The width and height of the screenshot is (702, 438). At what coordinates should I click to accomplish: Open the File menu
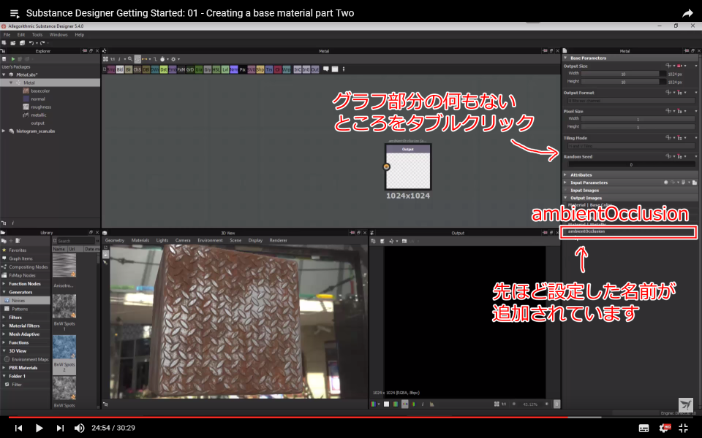pos(7,34)
